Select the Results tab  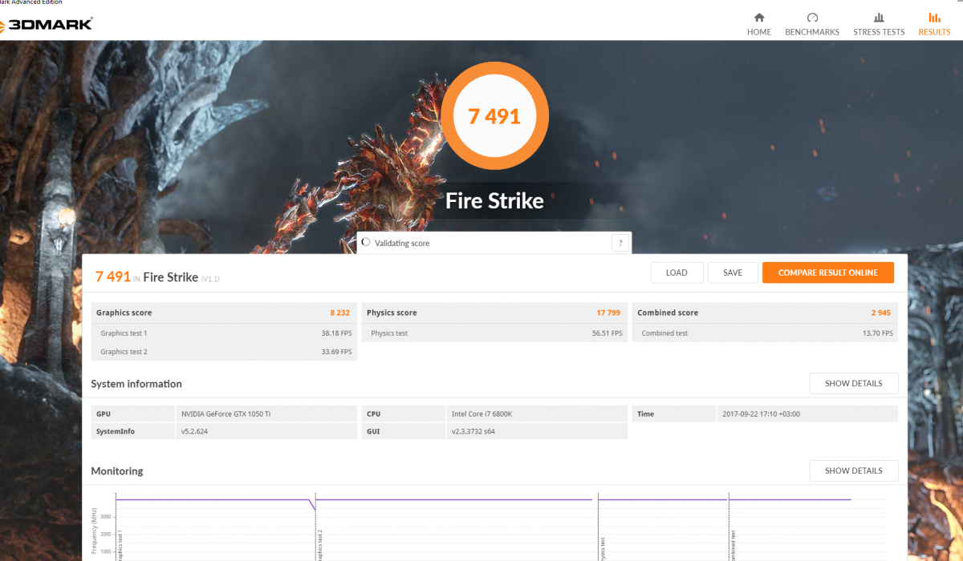934,24
